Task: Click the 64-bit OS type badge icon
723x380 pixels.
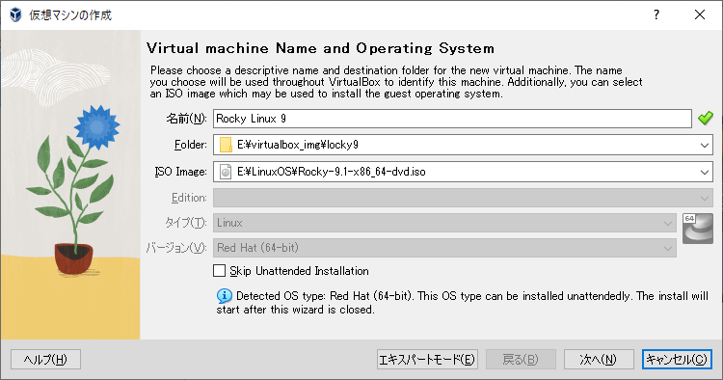Action: coord(698,229)
